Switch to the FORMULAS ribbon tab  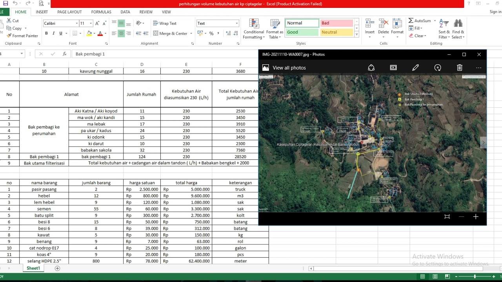point(101,12)
